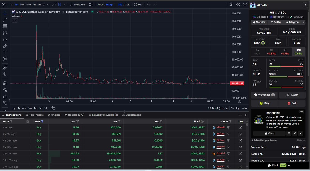Toggle magnet mode on chart
This screenshot has height=171, width=310.
coord(5,83)
